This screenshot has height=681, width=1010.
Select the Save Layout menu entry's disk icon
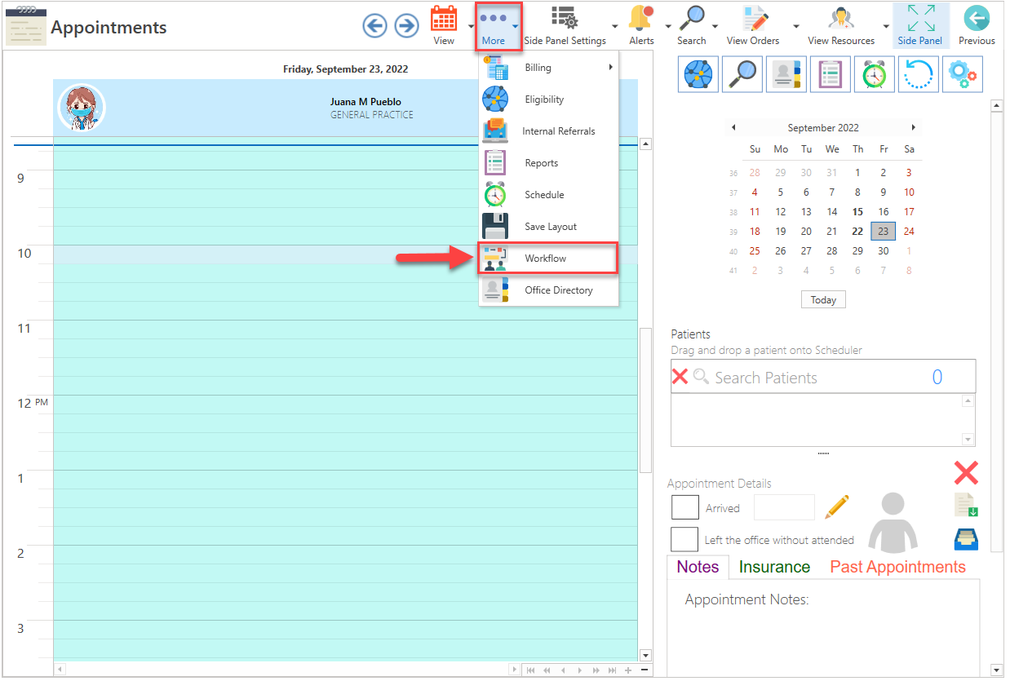495,226
